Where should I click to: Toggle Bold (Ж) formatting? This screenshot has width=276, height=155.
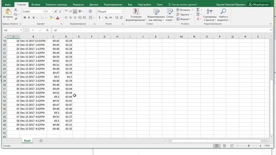coord(25,18)
